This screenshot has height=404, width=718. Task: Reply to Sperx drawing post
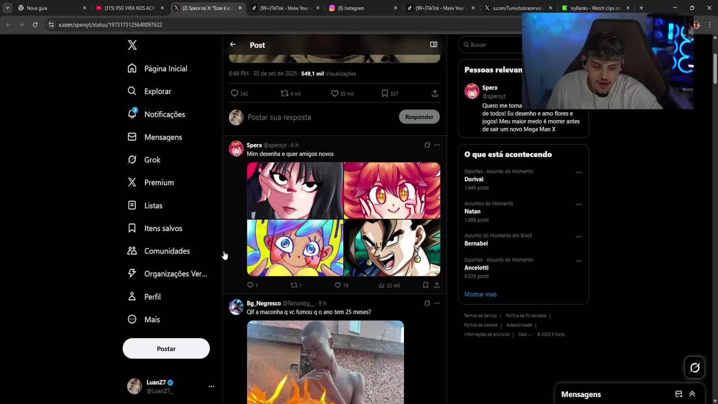tap(252, 285)
